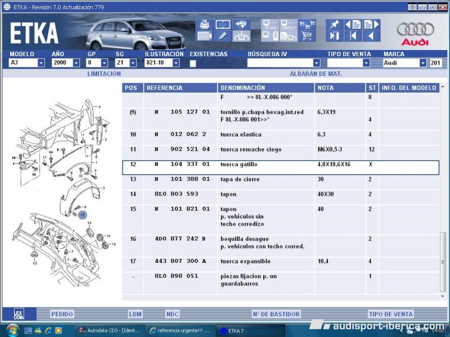Click the scrollbar up arrow
The image size is (450, 337).
(443, 86)
